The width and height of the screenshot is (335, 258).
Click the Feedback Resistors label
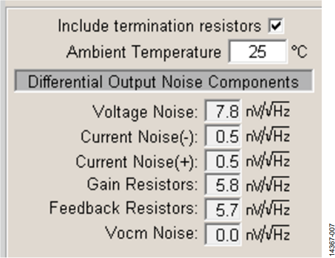coord(124,208)
